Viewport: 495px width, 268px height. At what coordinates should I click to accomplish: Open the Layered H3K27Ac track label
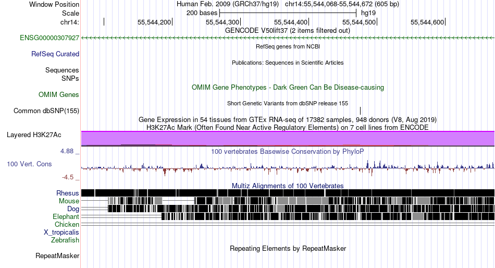coord(34,135)
